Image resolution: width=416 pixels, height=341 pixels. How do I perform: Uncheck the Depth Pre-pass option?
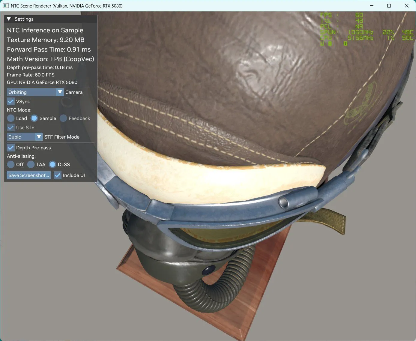(11, 148)
